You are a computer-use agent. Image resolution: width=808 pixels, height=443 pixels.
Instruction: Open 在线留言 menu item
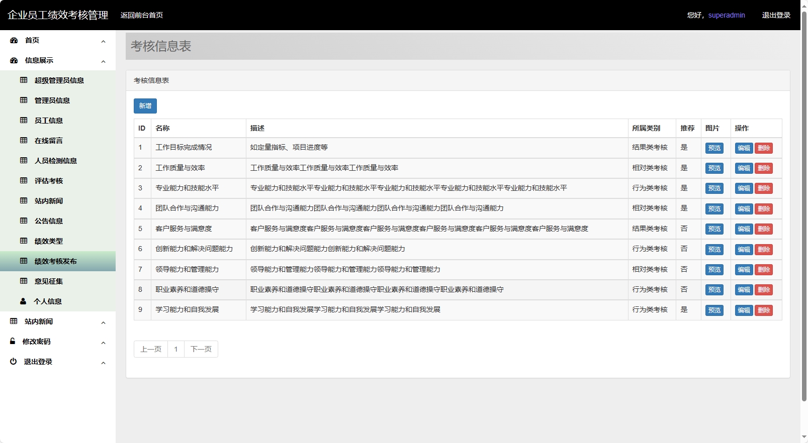(x=58, y=141)
